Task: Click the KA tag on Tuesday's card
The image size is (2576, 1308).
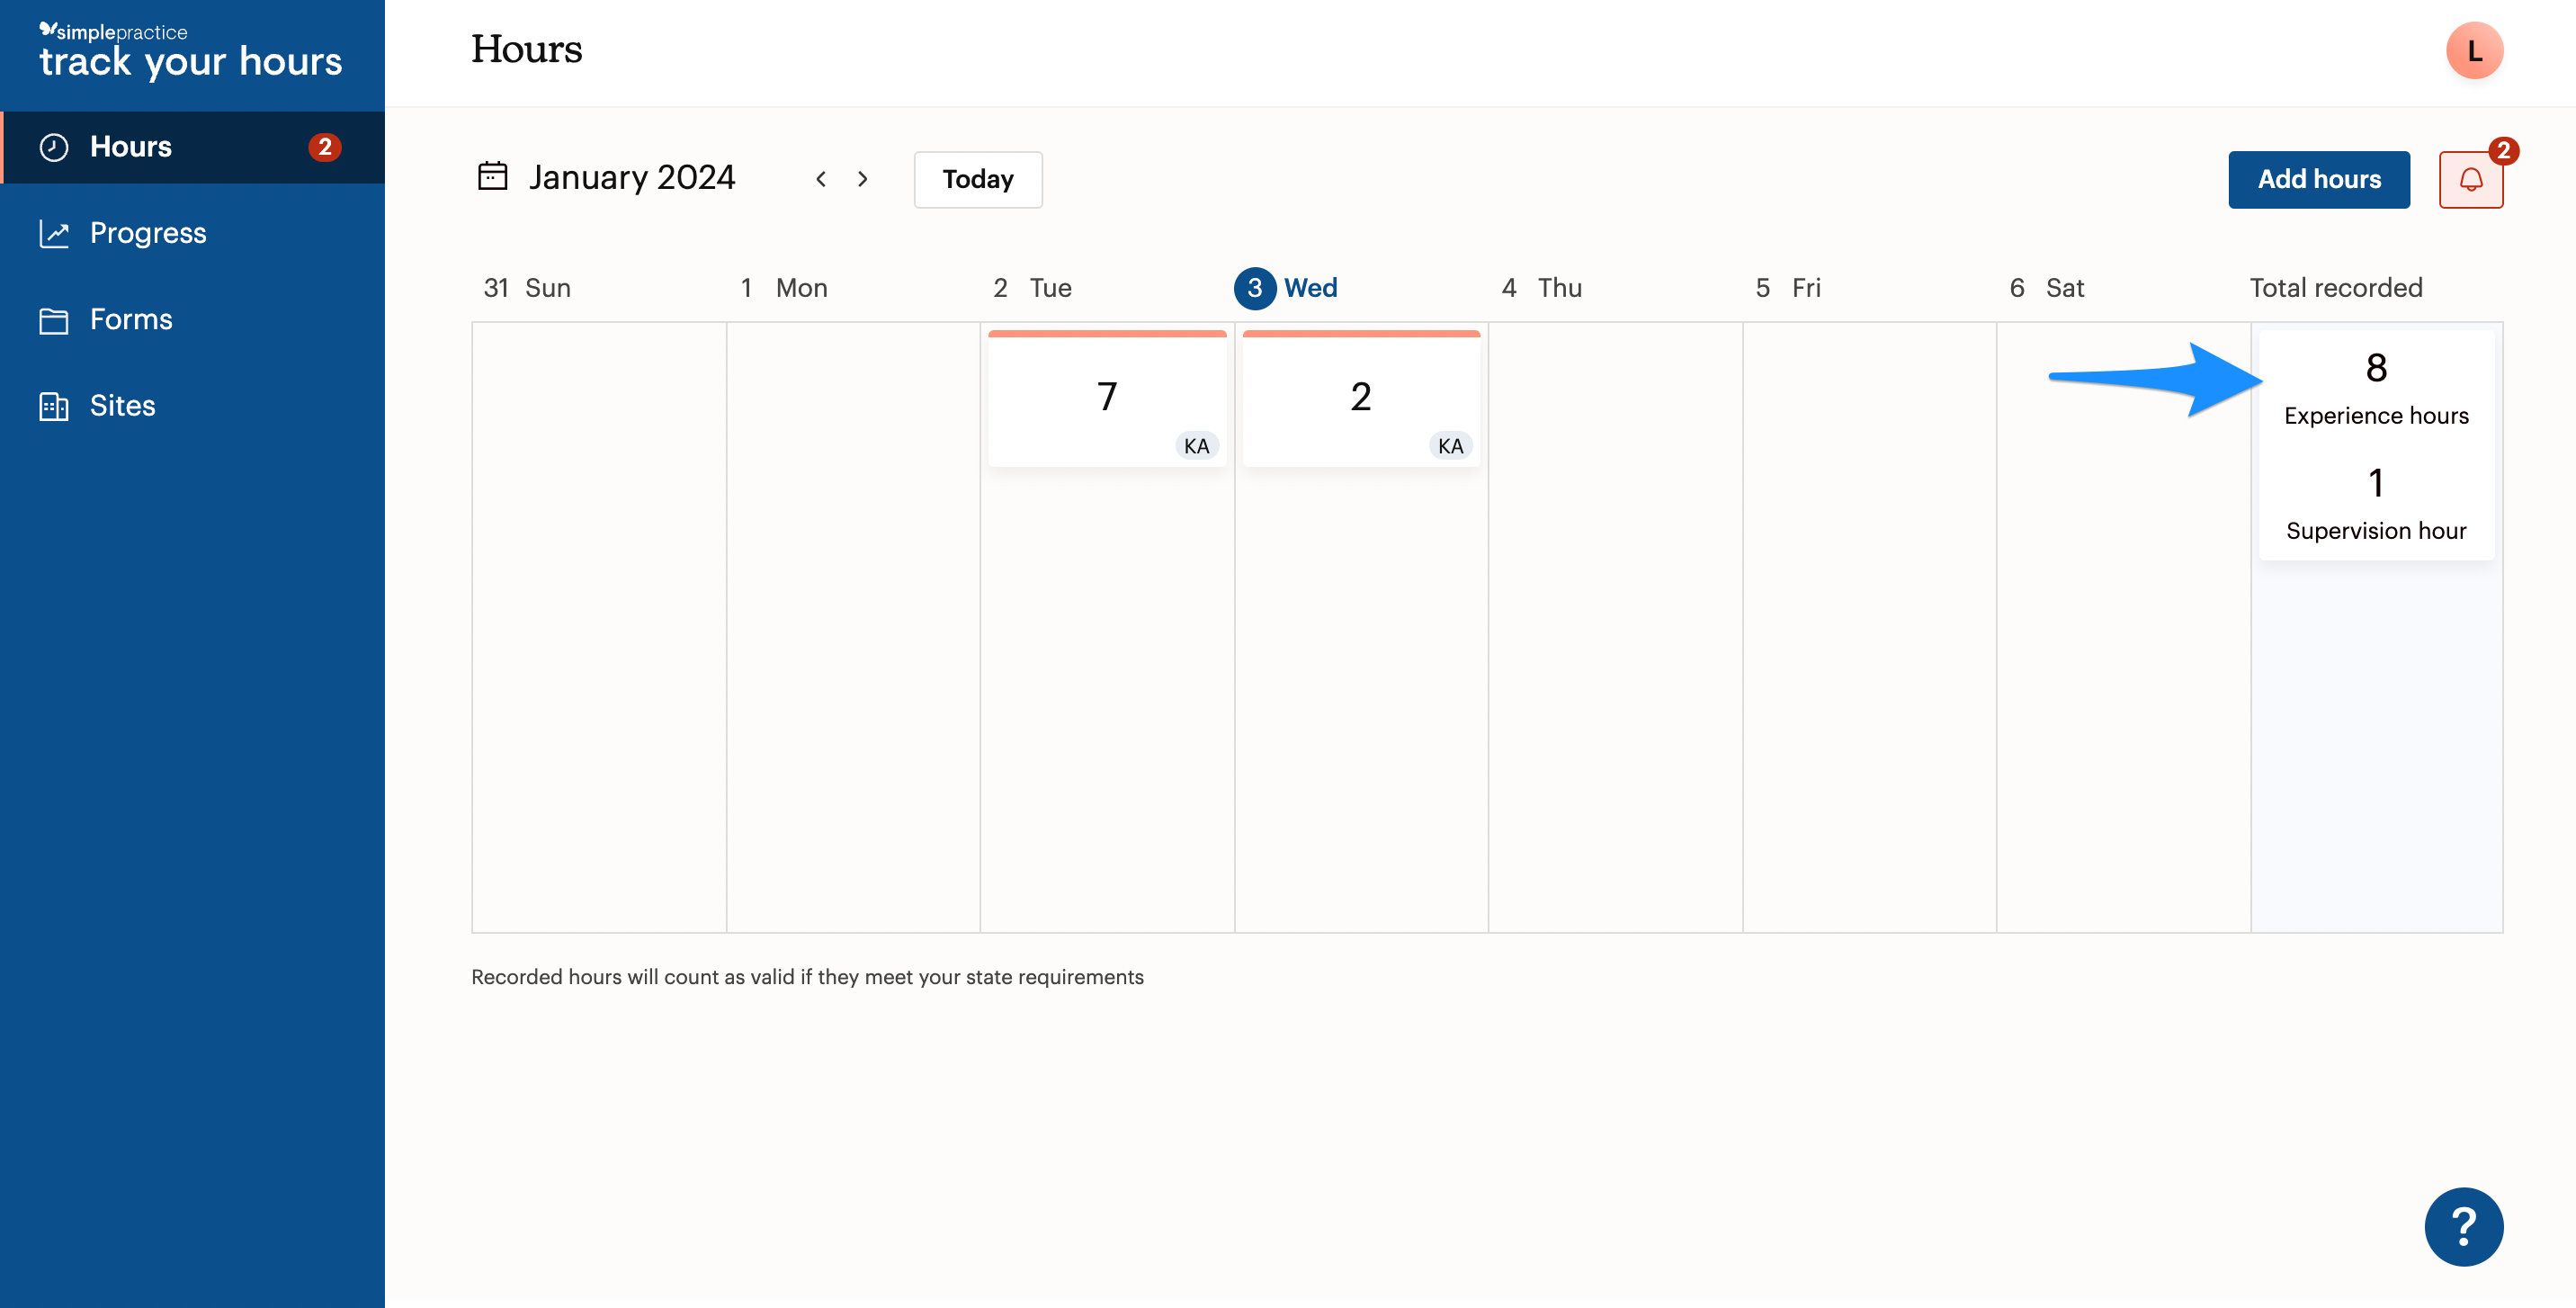Action: coord(1196,446)
